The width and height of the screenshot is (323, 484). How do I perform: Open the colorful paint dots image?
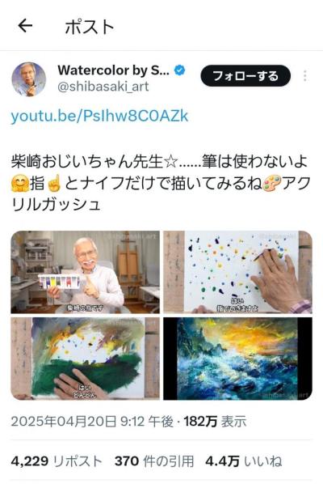tap(237, 272)
